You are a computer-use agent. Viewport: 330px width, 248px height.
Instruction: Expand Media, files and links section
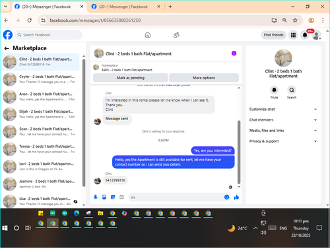pyautogui.click(x=283, y=131)
